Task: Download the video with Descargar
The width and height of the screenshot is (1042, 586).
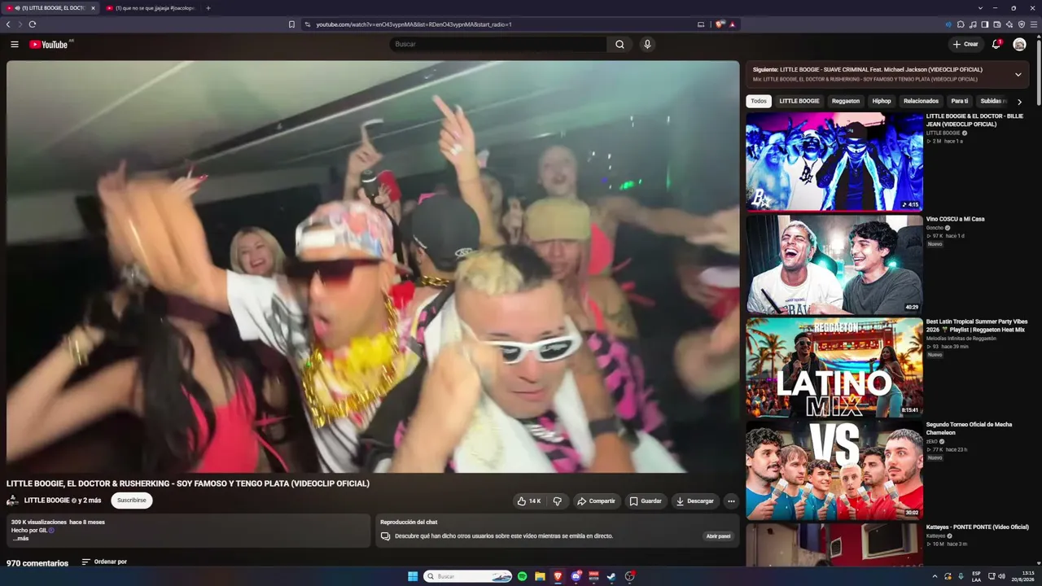Action: (695, 501)
